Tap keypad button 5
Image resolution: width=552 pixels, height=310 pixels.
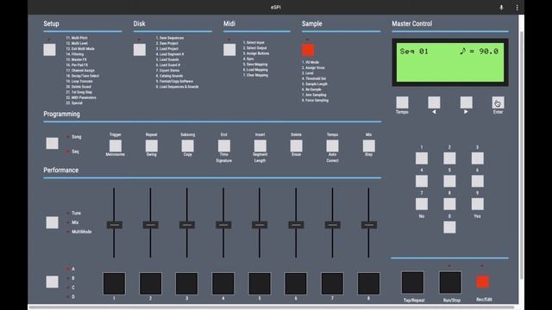coord(449,181)
